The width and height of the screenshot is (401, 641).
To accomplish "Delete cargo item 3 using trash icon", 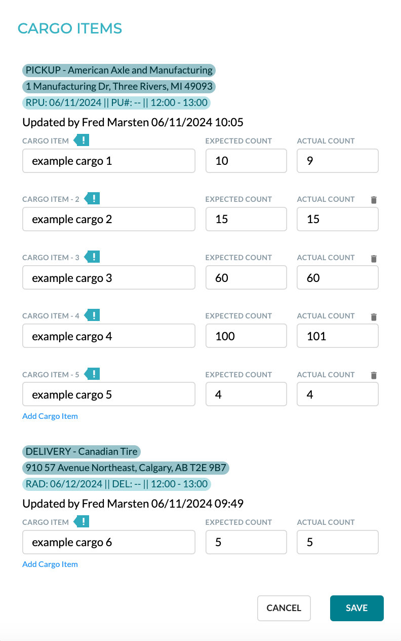I will coord(374,258).
